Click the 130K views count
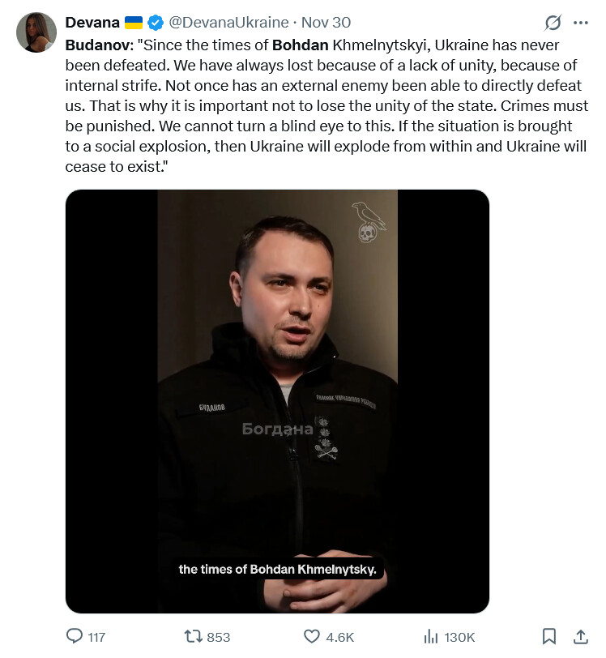 coord(459,637)
